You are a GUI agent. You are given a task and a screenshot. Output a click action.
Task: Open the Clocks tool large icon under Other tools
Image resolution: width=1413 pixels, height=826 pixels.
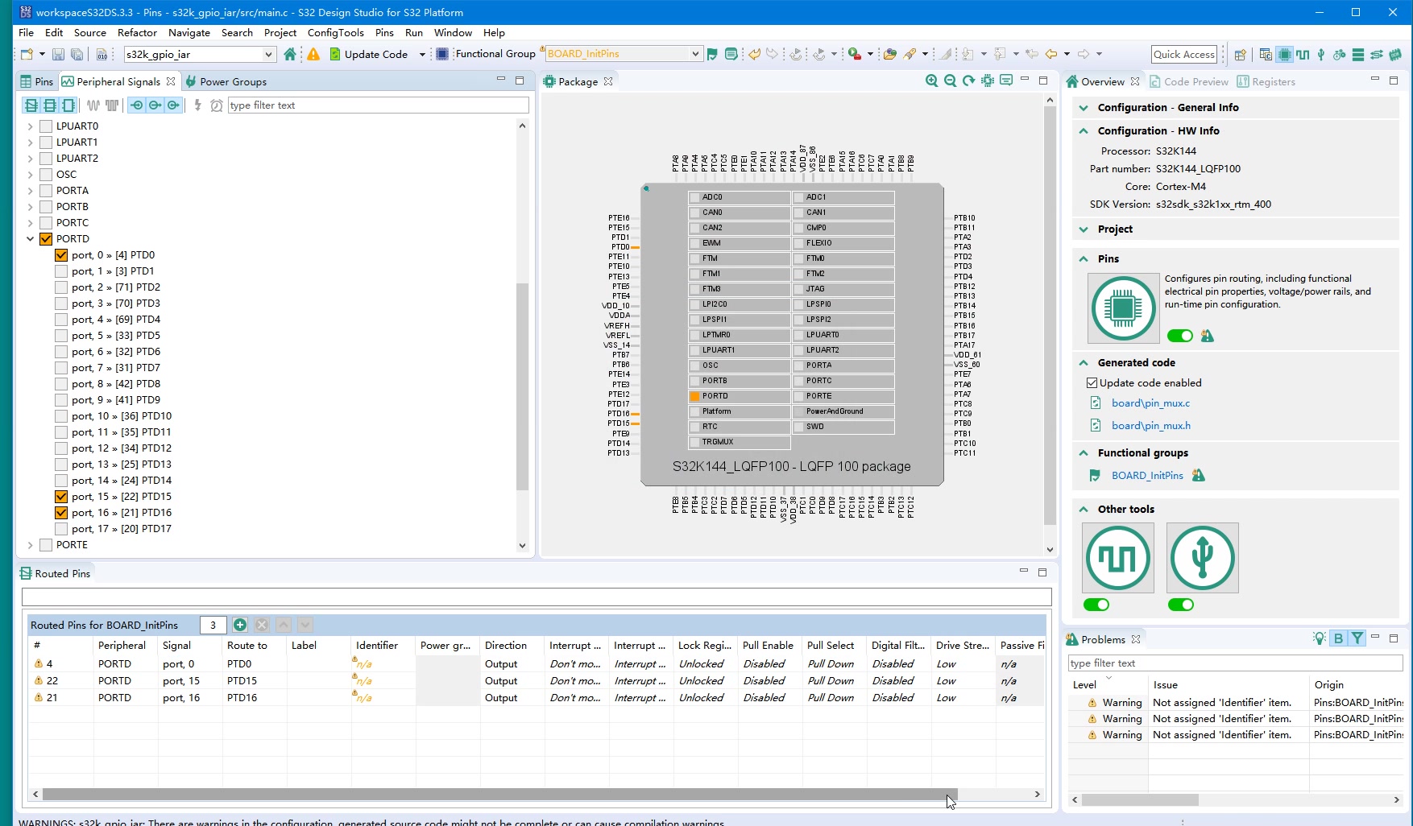(1118, 558)
